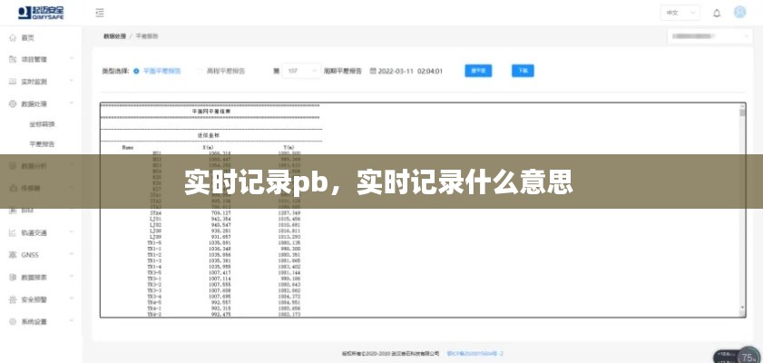Click the 轨道交通 sidebar icon
The width and height of the screenshot is (763, 363).
(12, 232)
